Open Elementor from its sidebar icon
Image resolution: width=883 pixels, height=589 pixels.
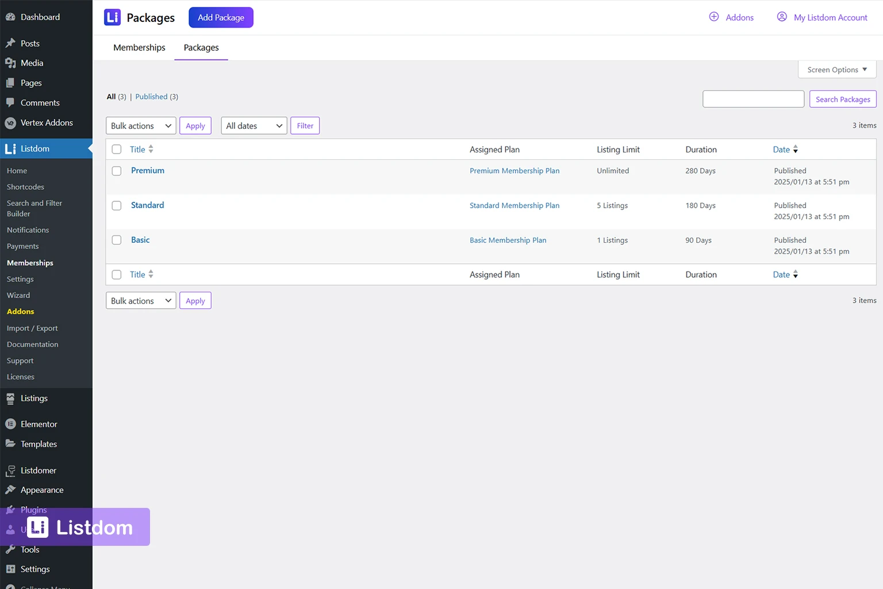tap(10, 424)
